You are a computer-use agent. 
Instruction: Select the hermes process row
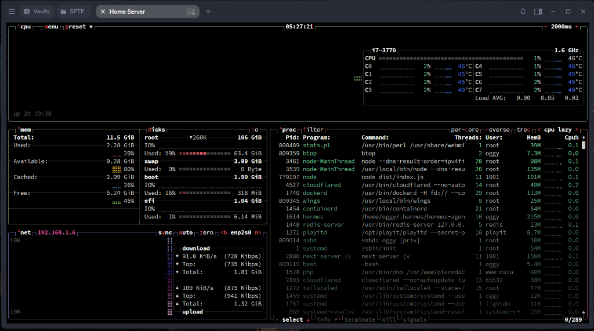point(429,217)
